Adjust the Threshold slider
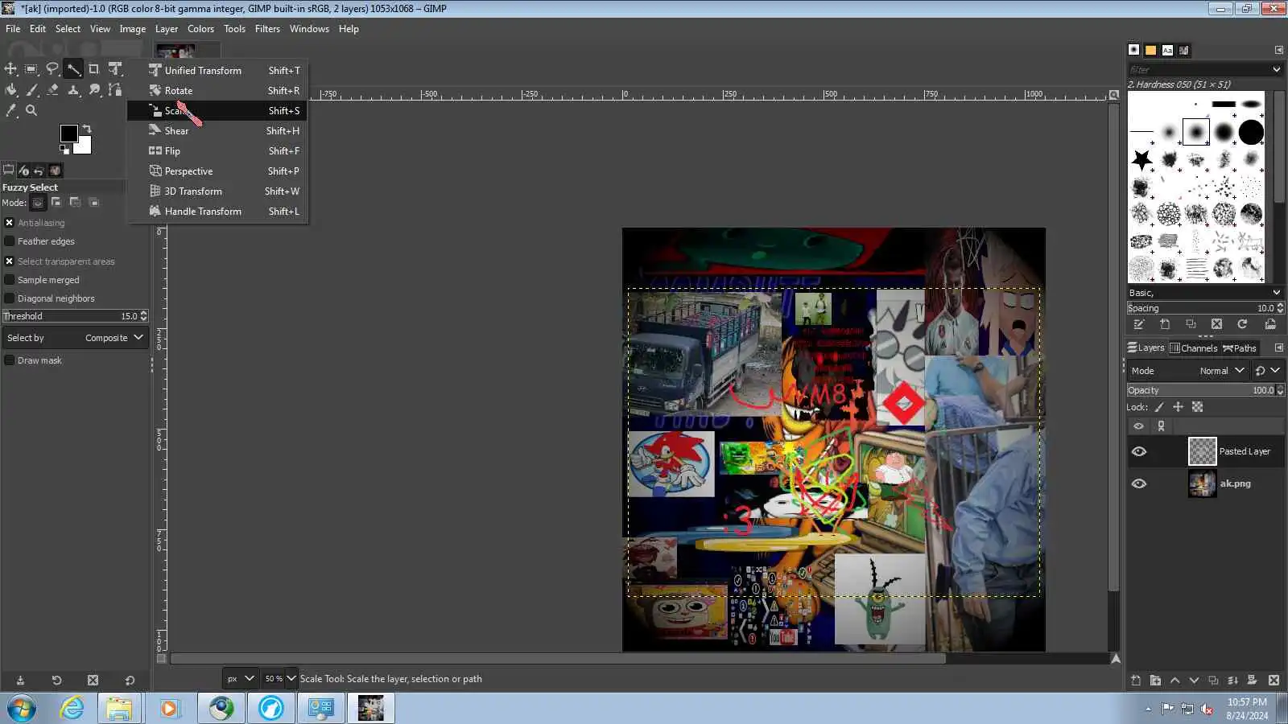Screen dimensions: 1288x724 (71, 316)
